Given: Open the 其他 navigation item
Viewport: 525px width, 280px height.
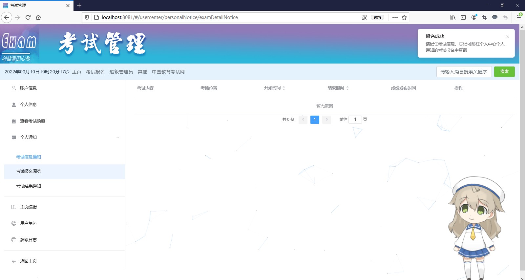Looking at the screenshot, I should 142,72.
